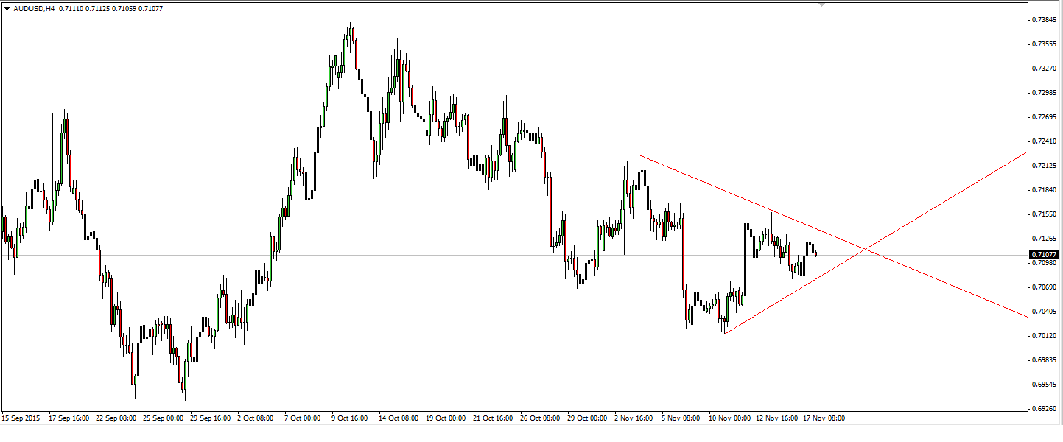Image resolution: width=1063 pixels, height=442 pixels.
Task: Click price axis label 0.70120
Action: [1045, 335]
